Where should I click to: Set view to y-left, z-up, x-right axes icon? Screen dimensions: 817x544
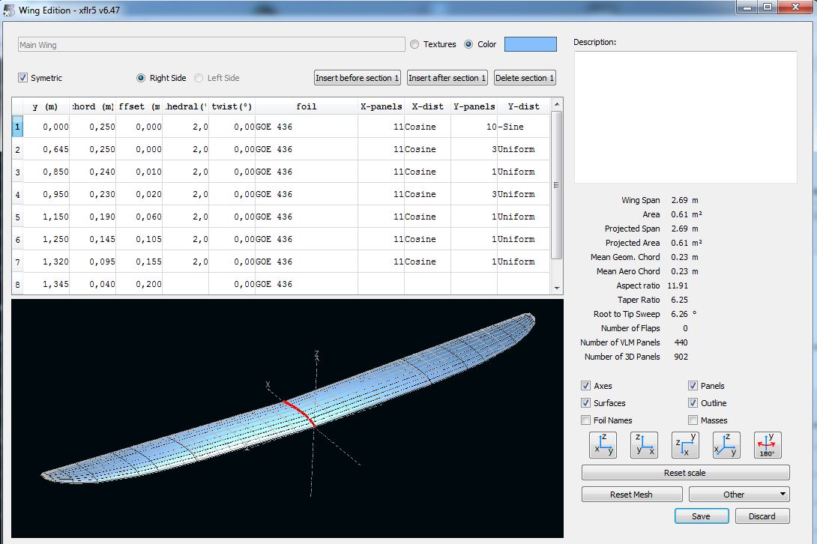[644, 445]
